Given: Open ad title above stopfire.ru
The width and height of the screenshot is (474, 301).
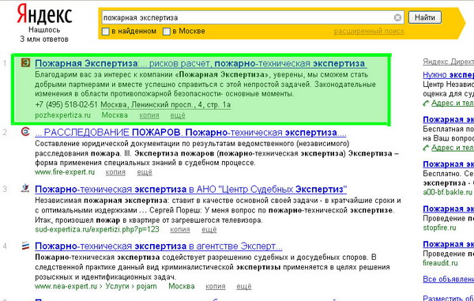Looking at the screenshot, I should (x=448, y=209).
